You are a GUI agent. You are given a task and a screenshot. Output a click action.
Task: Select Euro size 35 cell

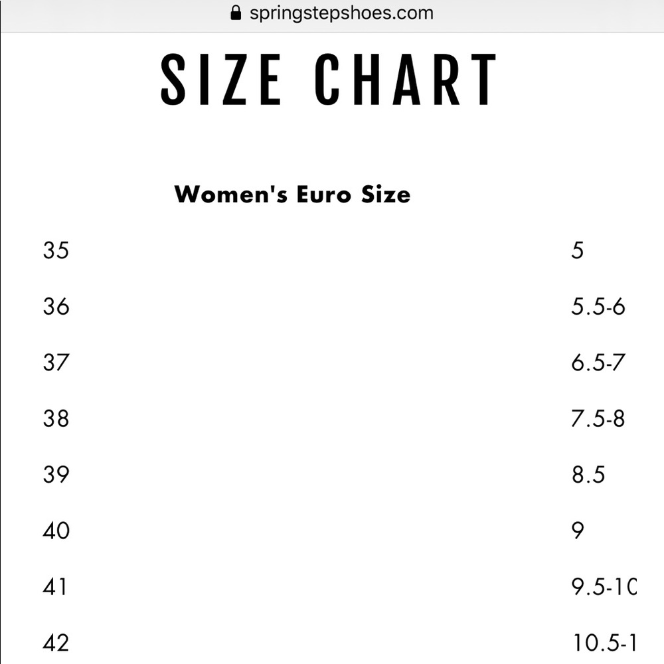pyautogui.click(x=56, y=250)
